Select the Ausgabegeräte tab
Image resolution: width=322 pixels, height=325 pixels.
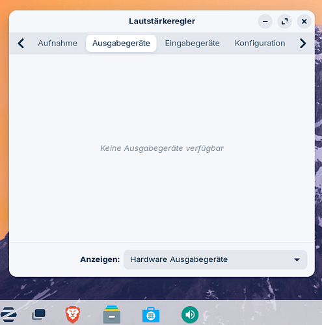(121, 44)
